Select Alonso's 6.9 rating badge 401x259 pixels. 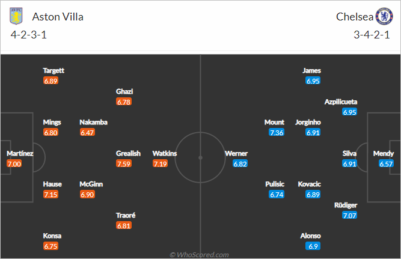click(313, 246)
